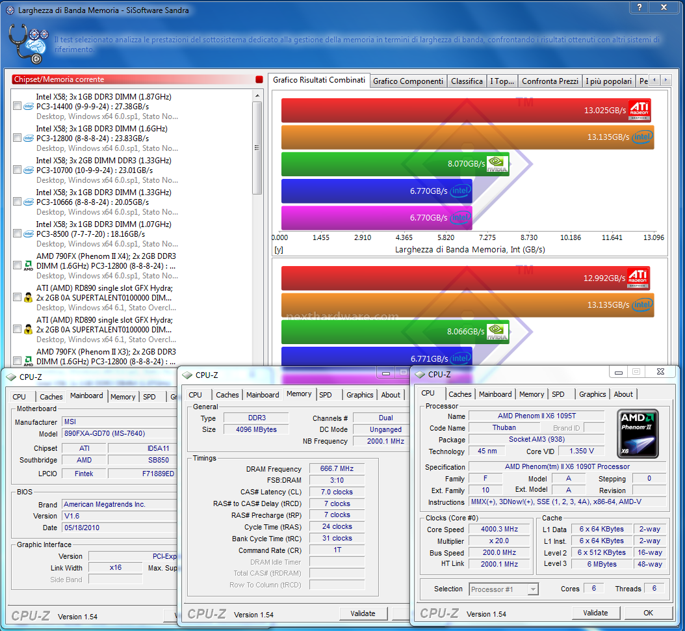The height and width of the screenshot is (631, 685).
Task: Click the Chipset/Memoria corrente header bar
Action: [x=138, y=79]
